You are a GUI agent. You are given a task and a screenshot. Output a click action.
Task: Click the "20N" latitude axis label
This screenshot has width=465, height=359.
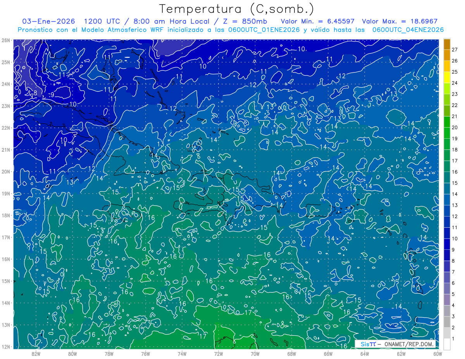(5, 172)
